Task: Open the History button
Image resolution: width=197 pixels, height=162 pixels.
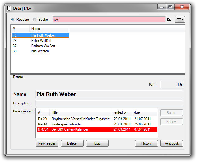Action: pyautogui.click(x=146, y=143)
